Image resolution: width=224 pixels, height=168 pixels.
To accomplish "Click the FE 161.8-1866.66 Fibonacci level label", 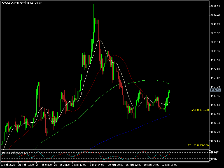I will (x=198, y=145).
